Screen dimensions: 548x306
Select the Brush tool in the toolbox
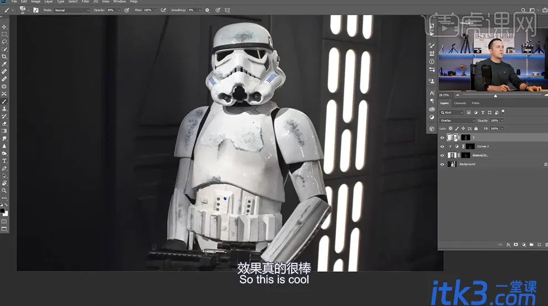tap(4, 102)
